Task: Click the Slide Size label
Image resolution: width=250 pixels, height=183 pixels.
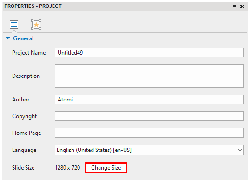Action: [x=23, y=168]
